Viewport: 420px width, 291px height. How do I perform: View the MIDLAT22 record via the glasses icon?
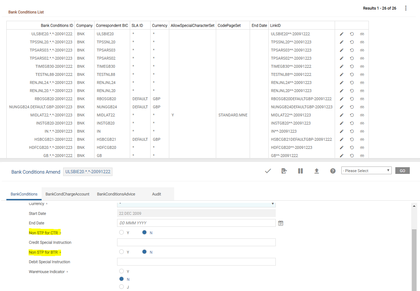point(362,115)
